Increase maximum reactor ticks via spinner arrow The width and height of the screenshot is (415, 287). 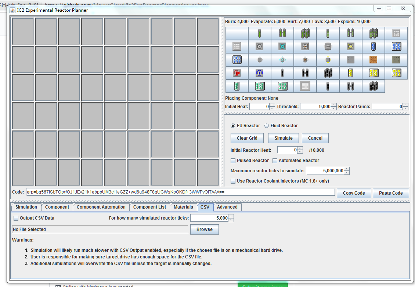346,169
